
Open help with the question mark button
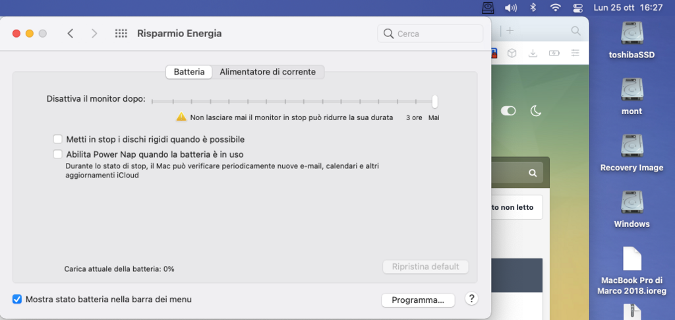(x=471, y=298)
